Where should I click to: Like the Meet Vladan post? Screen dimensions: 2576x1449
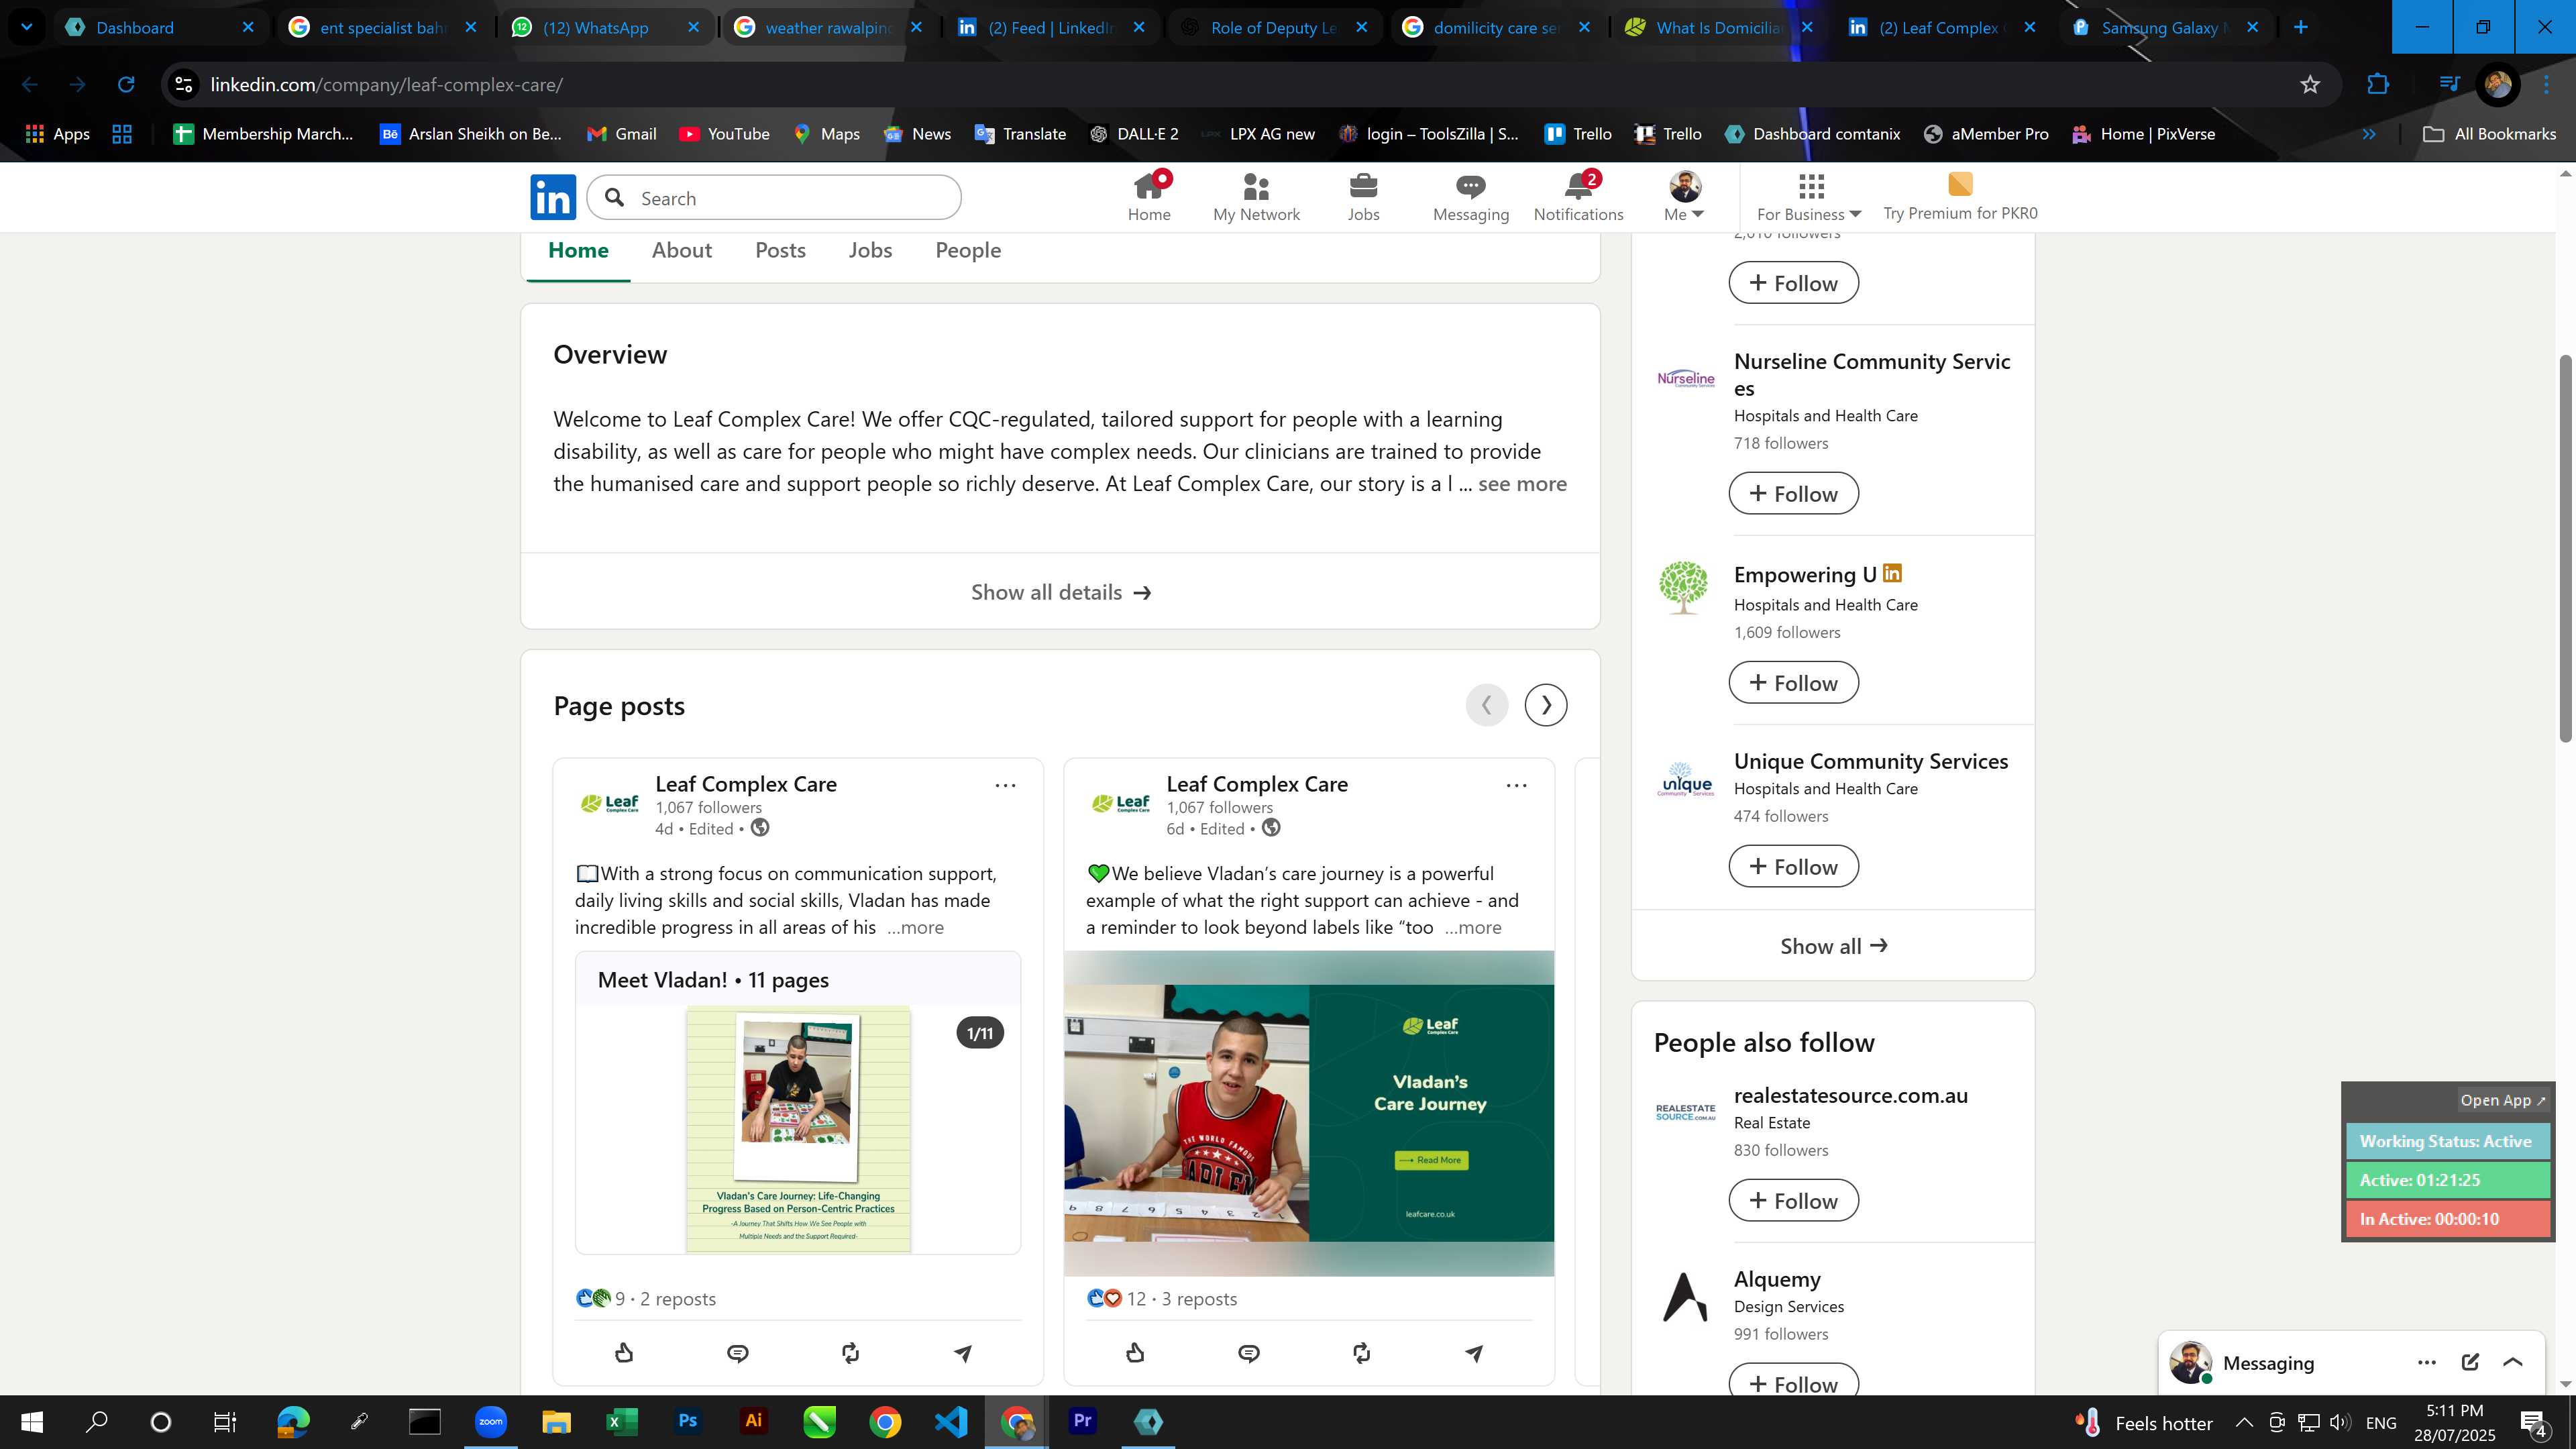(624, 1353)
